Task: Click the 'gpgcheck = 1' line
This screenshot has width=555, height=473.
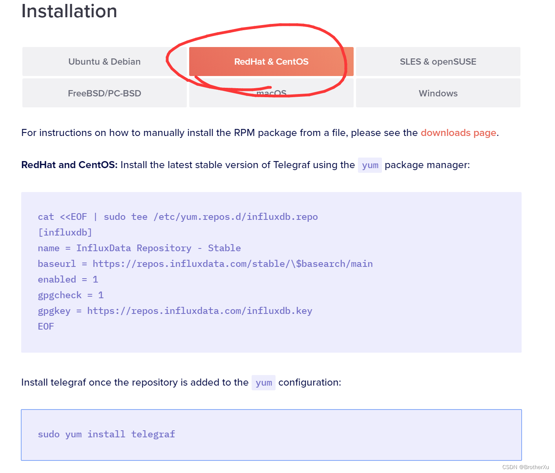Action: (x=71, y=295)
